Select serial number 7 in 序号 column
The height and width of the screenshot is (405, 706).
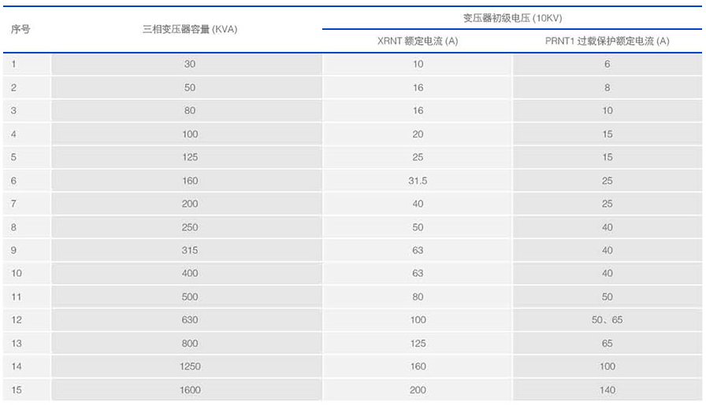14,204
